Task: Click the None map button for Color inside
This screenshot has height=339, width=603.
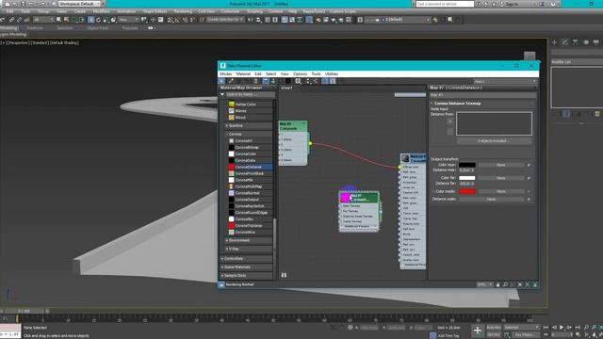Action: point(500,191)
